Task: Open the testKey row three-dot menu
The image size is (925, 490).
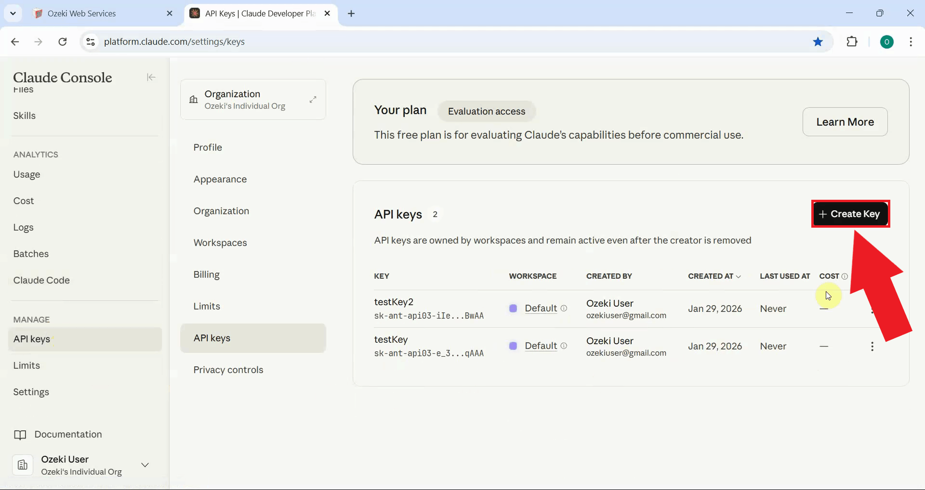Action: tap(872, 347)
